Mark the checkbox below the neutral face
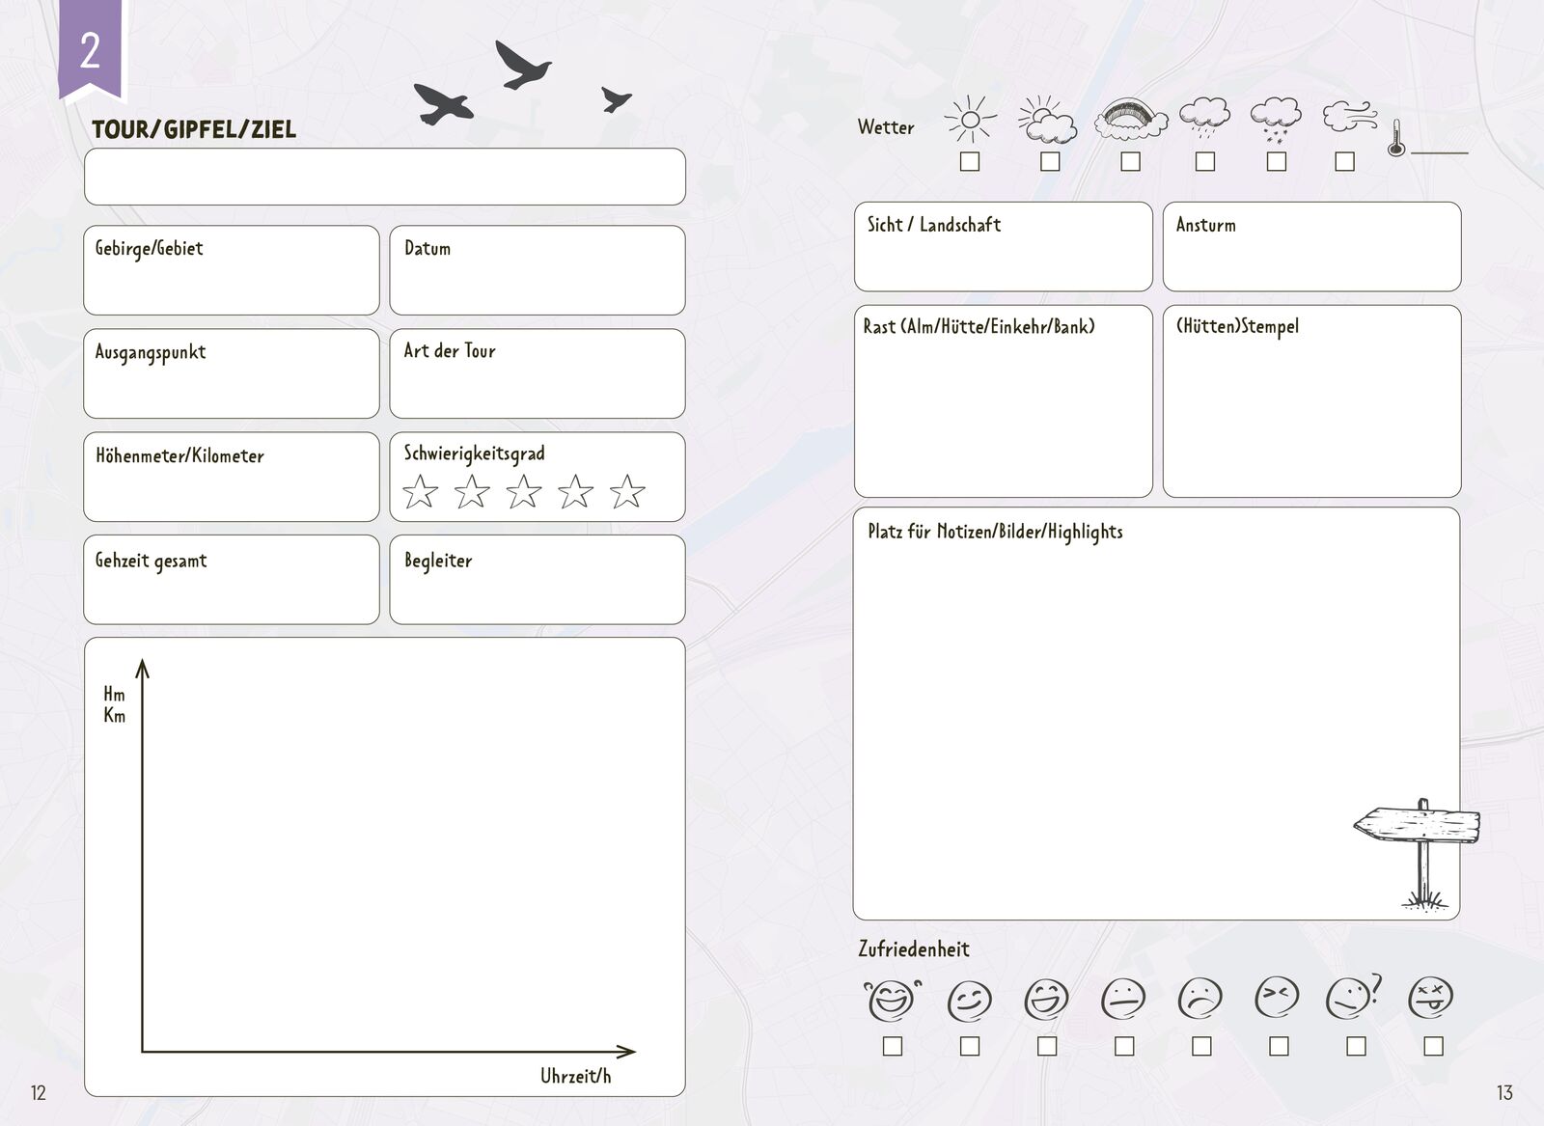Image resolution: width=1544 pixels, height=1126 pixels. [x=1124, y=1046]
